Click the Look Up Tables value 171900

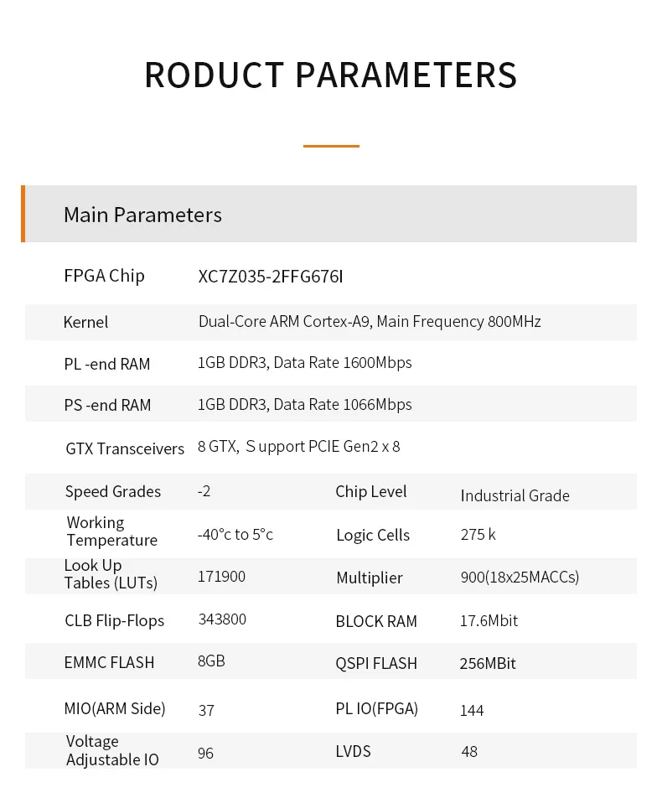(222, 576)
